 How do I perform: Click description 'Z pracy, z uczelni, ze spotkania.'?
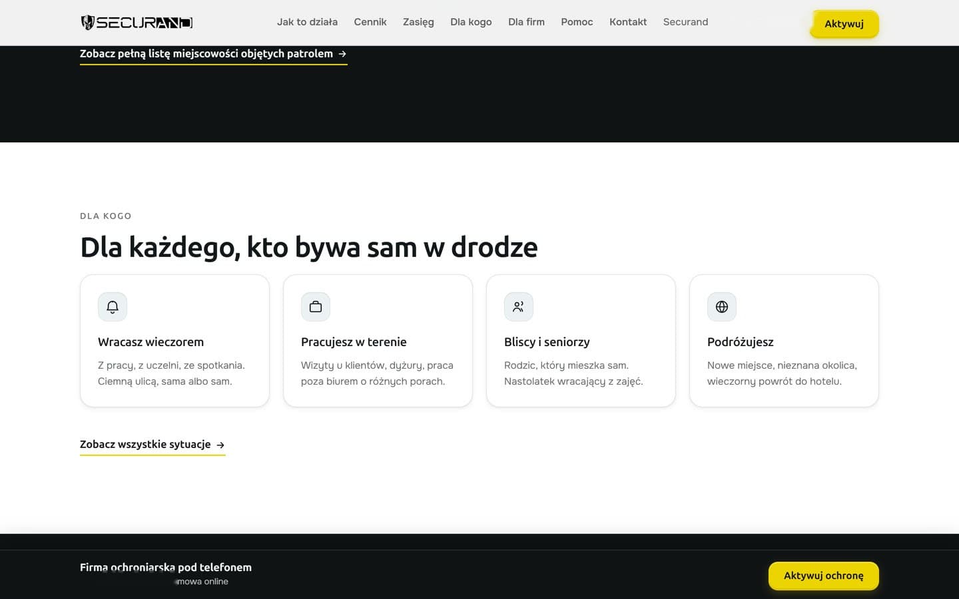point(171,365)
